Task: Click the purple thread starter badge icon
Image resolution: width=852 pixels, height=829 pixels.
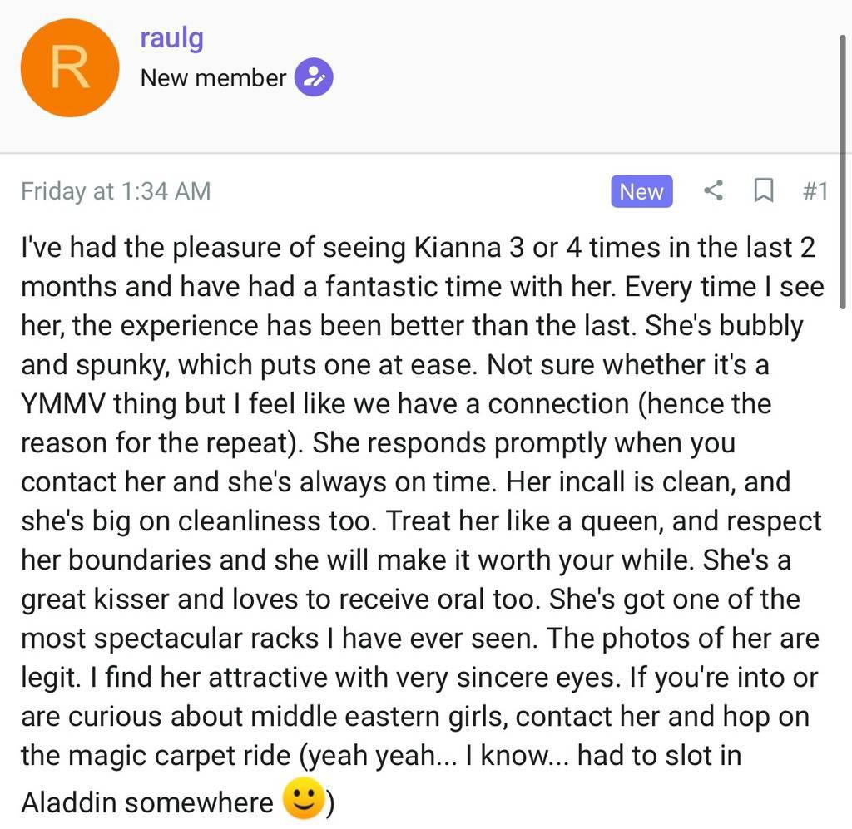Action: pos(314,78)
